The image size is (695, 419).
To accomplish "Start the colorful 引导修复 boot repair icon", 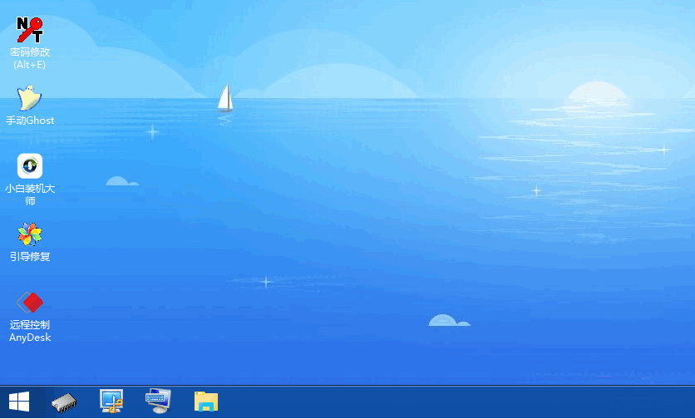I will (30, 234).
